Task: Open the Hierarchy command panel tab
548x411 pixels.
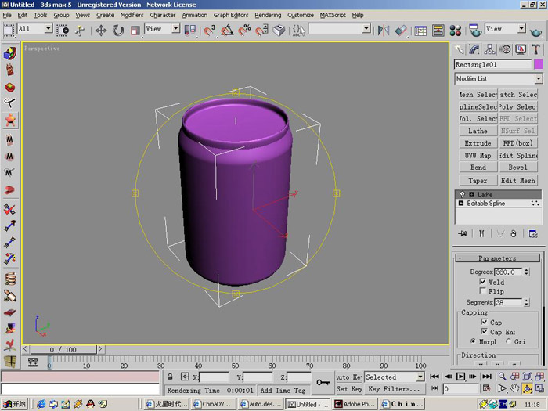Action: (x=489, y=49)
